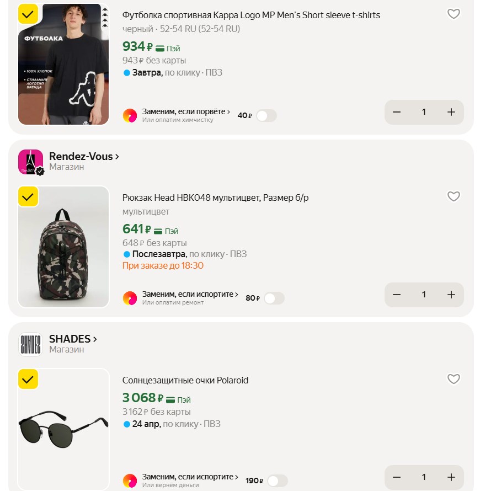Viewport: 480px width, 491px height.
Task: Enable 40₽ replacement protection toggle for t-shirt
Action: coord(266,116)
